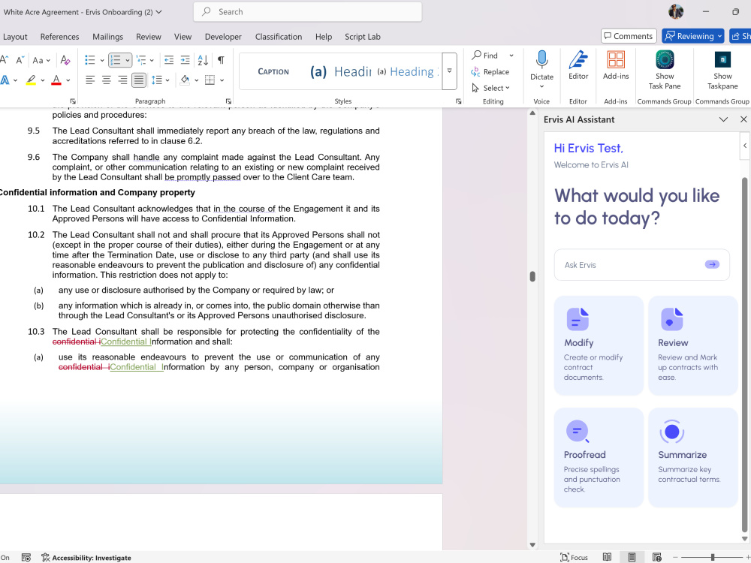This screenshot has width=751, height=563.
Task: Switch to Read Mode view in status bar
Action: point(607,557)
